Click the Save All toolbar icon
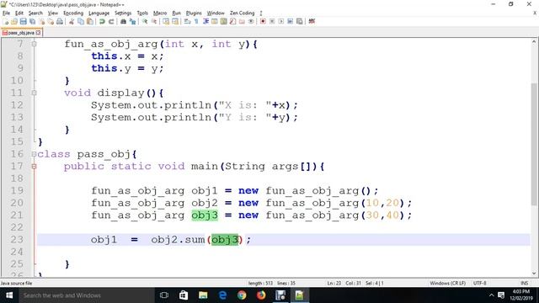The width and height of the screenshot is (539, 303). [32, 21]
